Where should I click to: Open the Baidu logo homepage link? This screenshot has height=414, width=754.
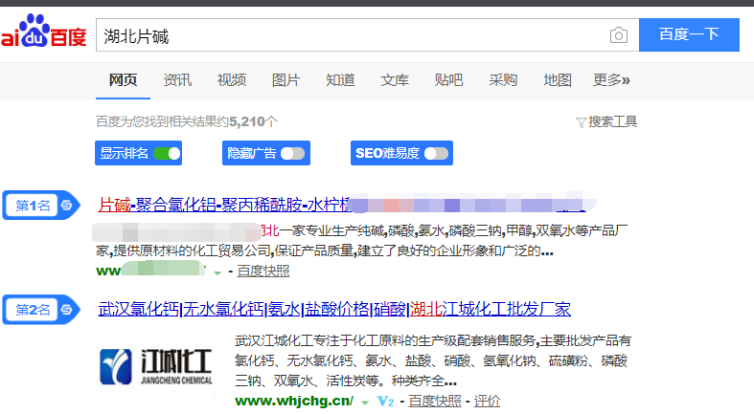tap(44, 32)
